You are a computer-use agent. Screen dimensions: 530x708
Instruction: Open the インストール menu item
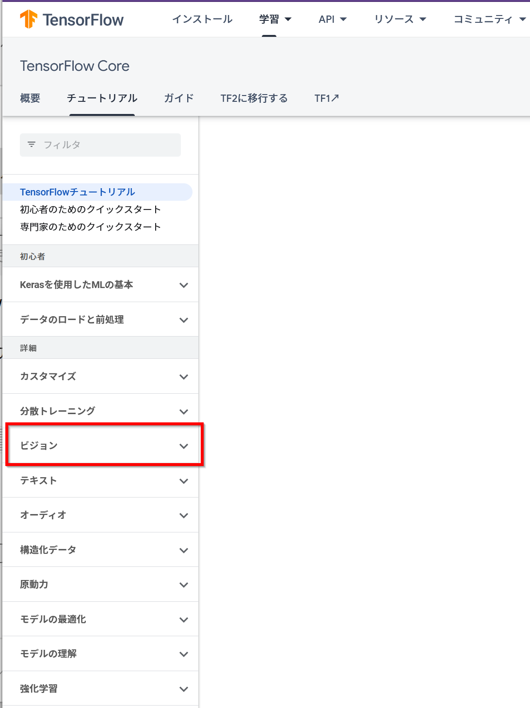click(202, 19)
